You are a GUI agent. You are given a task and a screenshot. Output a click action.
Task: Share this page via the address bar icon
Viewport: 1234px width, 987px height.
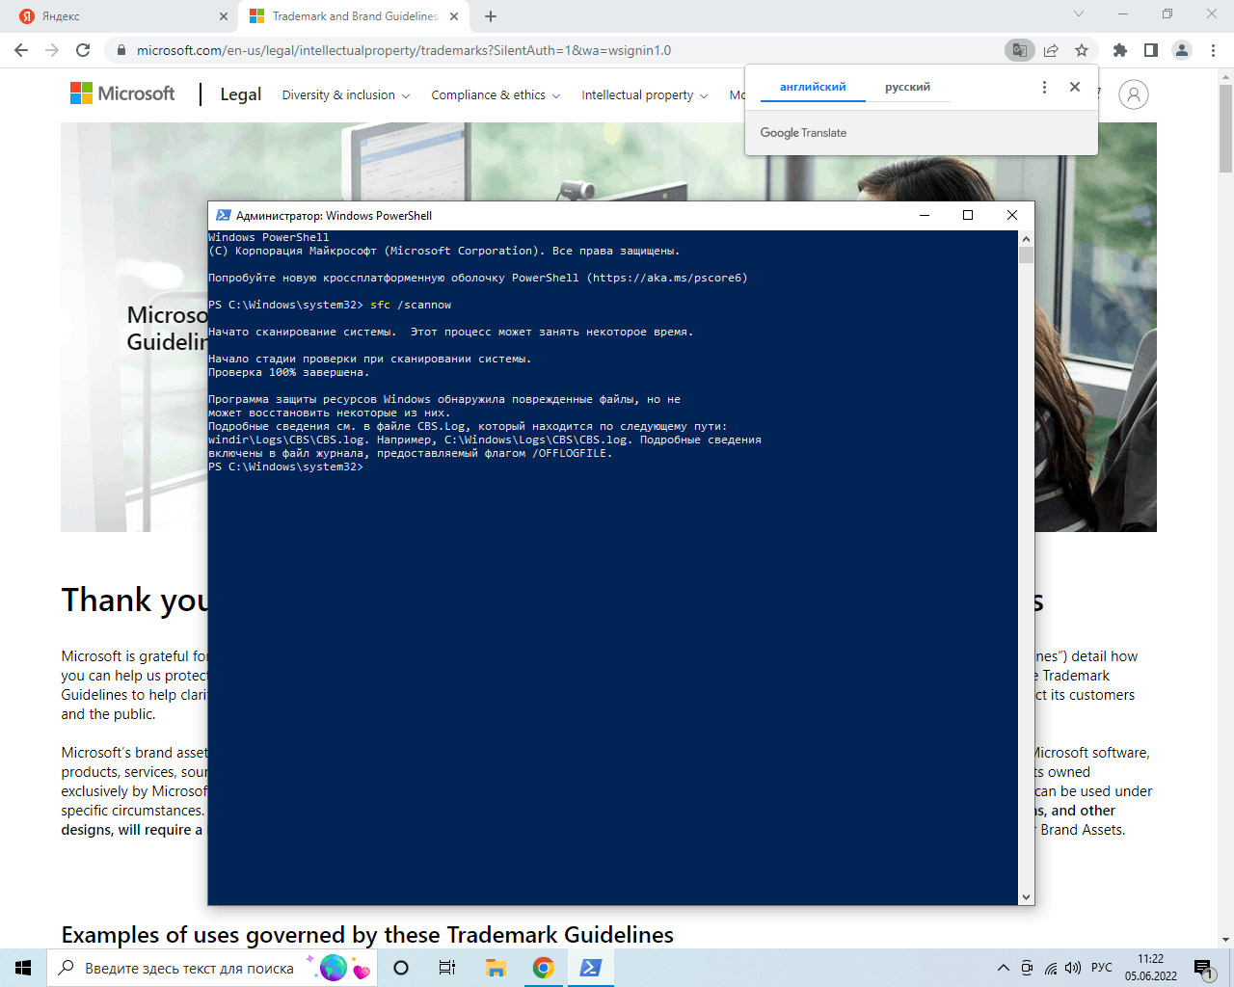coord(1051,50)
